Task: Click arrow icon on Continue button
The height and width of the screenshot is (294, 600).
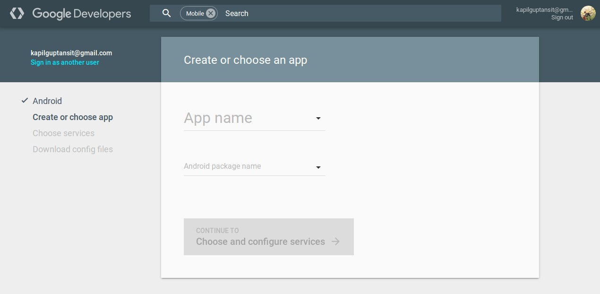Action: point(335,242)
